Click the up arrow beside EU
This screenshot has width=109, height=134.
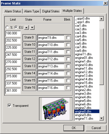pyautogui.click(x=26, y=28)
